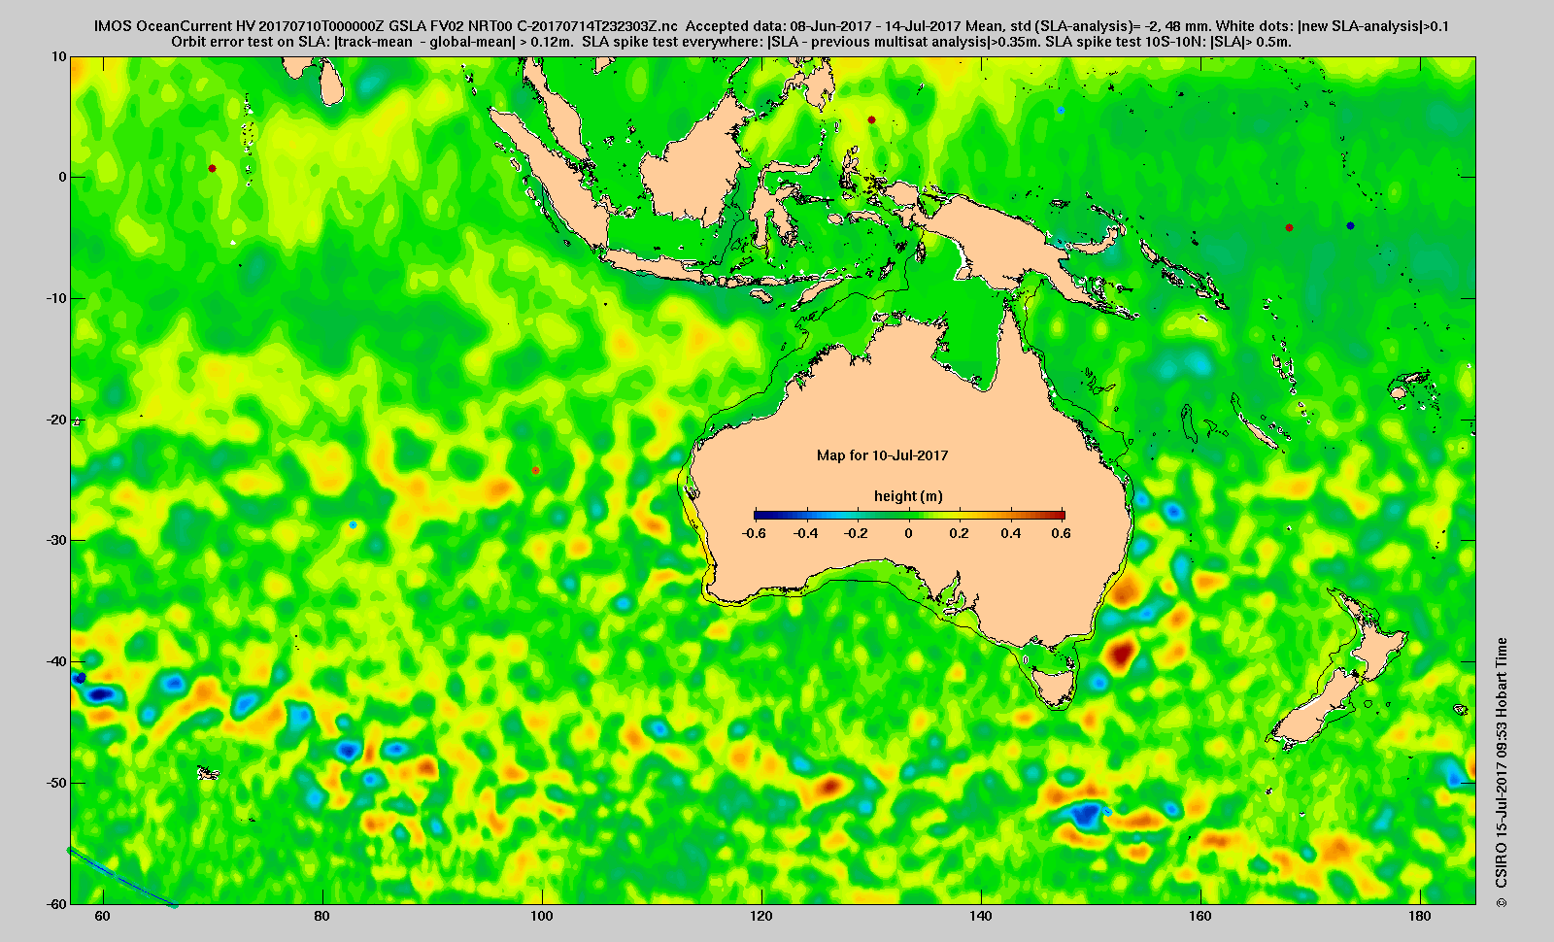Click the dark red eddy east of Bass Strait

(1122, 654)
